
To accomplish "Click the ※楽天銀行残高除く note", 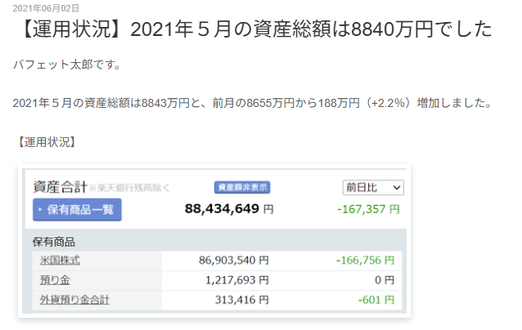I will pyautogui.click(x=129, y=189).
